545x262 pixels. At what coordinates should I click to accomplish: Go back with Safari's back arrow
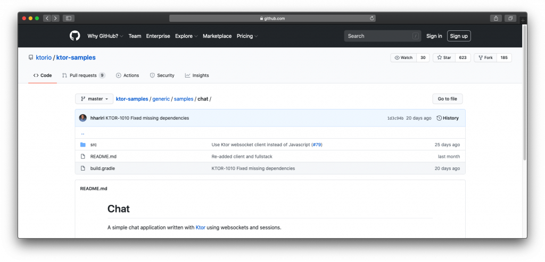(x=47, y=19)
